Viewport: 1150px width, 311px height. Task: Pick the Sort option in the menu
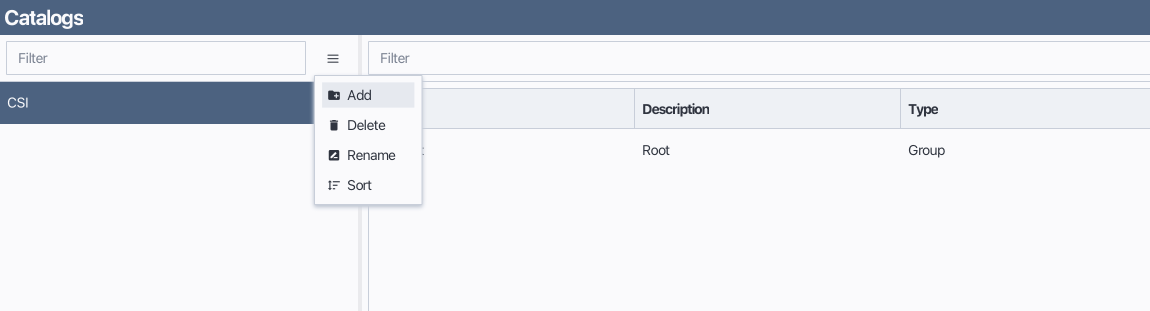pos(359,185)
